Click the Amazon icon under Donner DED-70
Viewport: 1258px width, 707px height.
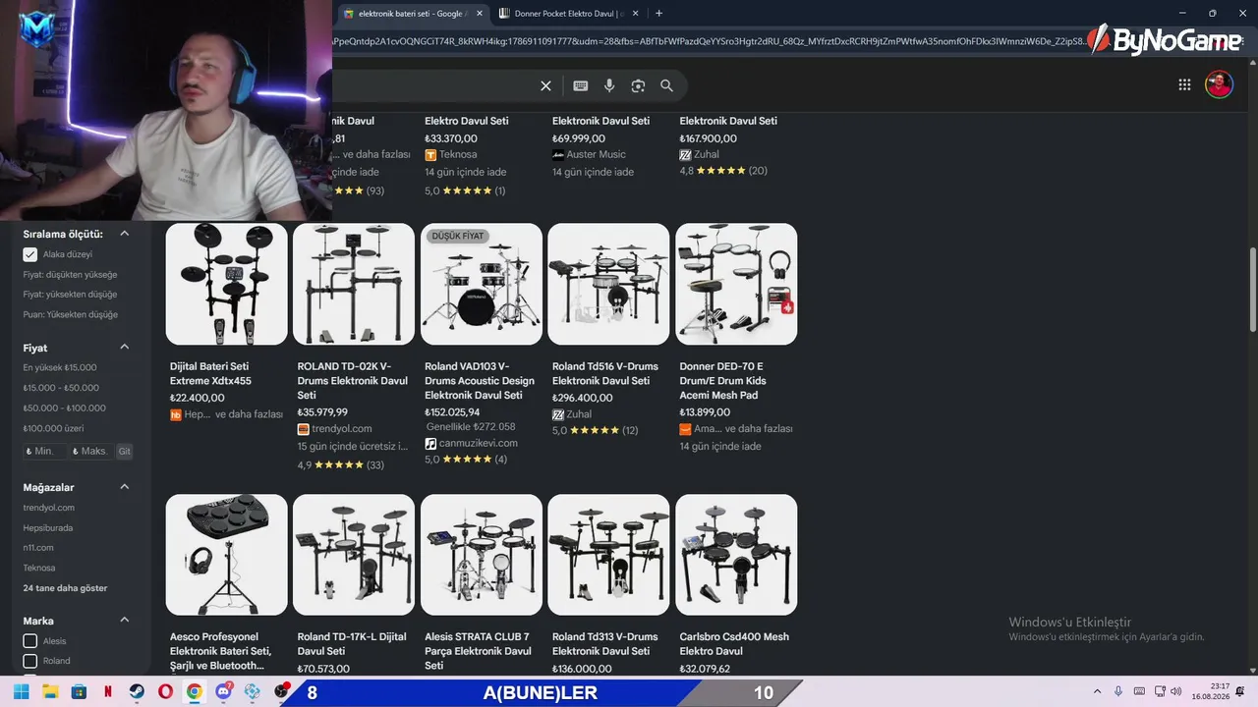[685, 429]
